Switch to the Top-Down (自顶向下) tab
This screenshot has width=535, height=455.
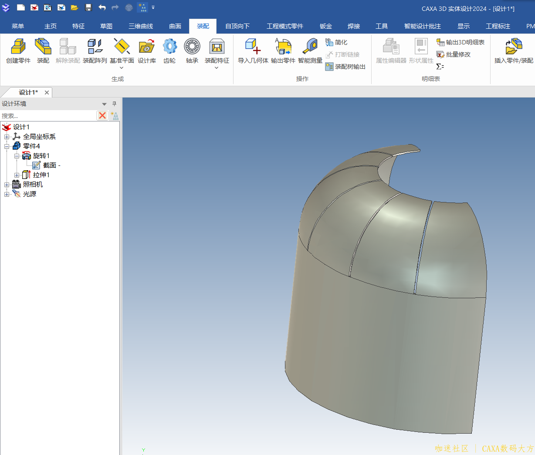pyautogui.click(x=237, y=26)
